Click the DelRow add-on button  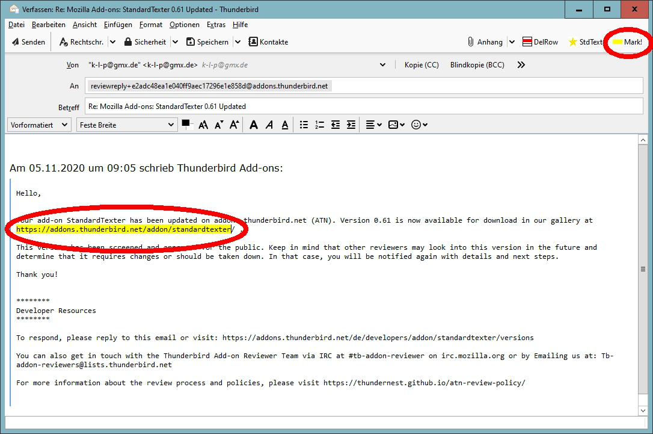[x=540, y=42]
